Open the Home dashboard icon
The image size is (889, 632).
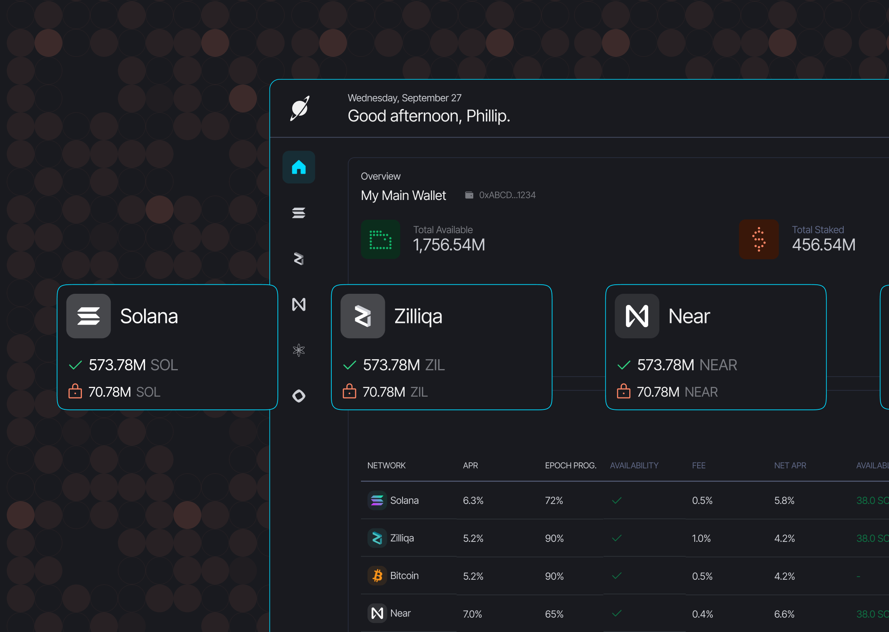coord(298,168)
